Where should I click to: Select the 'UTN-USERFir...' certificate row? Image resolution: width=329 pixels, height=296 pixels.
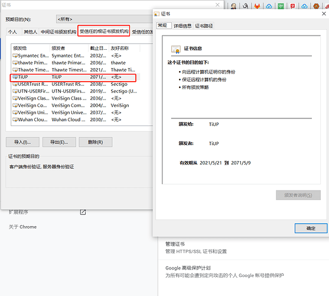point(76,91)
